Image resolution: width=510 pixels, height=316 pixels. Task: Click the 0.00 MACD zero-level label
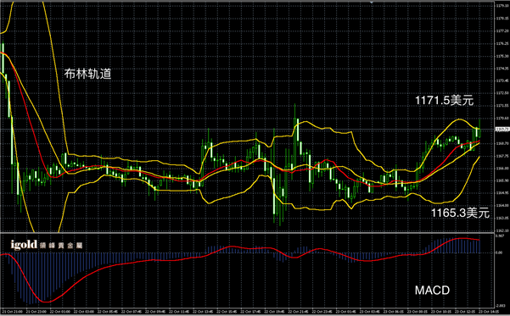[x=499, y=252]
